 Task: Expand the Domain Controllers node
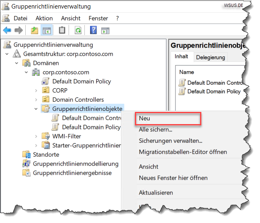[36, 100]
